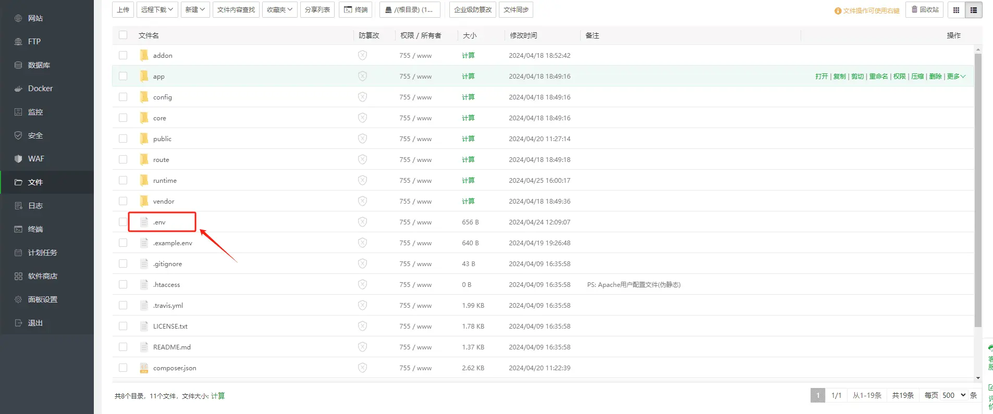This screenshot has height=414, width=993.
Task: Switch to grid view icon
Action: click(x=956, y=10)
